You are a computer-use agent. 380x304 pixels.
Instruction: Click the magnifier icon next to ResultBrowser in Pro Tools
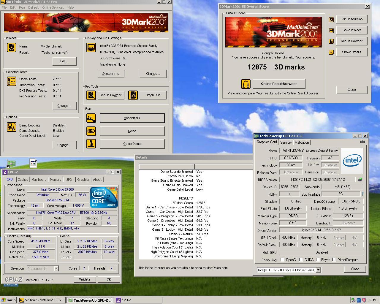pyautogui.click(x=91, y=95)
